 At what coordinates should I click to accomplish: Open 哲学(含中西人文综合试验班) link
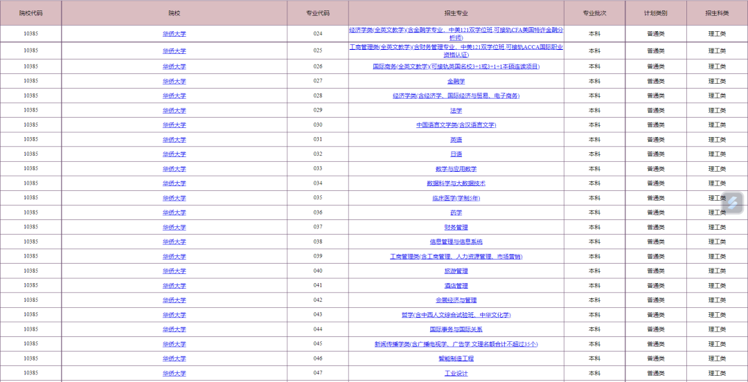click(456, 315)
